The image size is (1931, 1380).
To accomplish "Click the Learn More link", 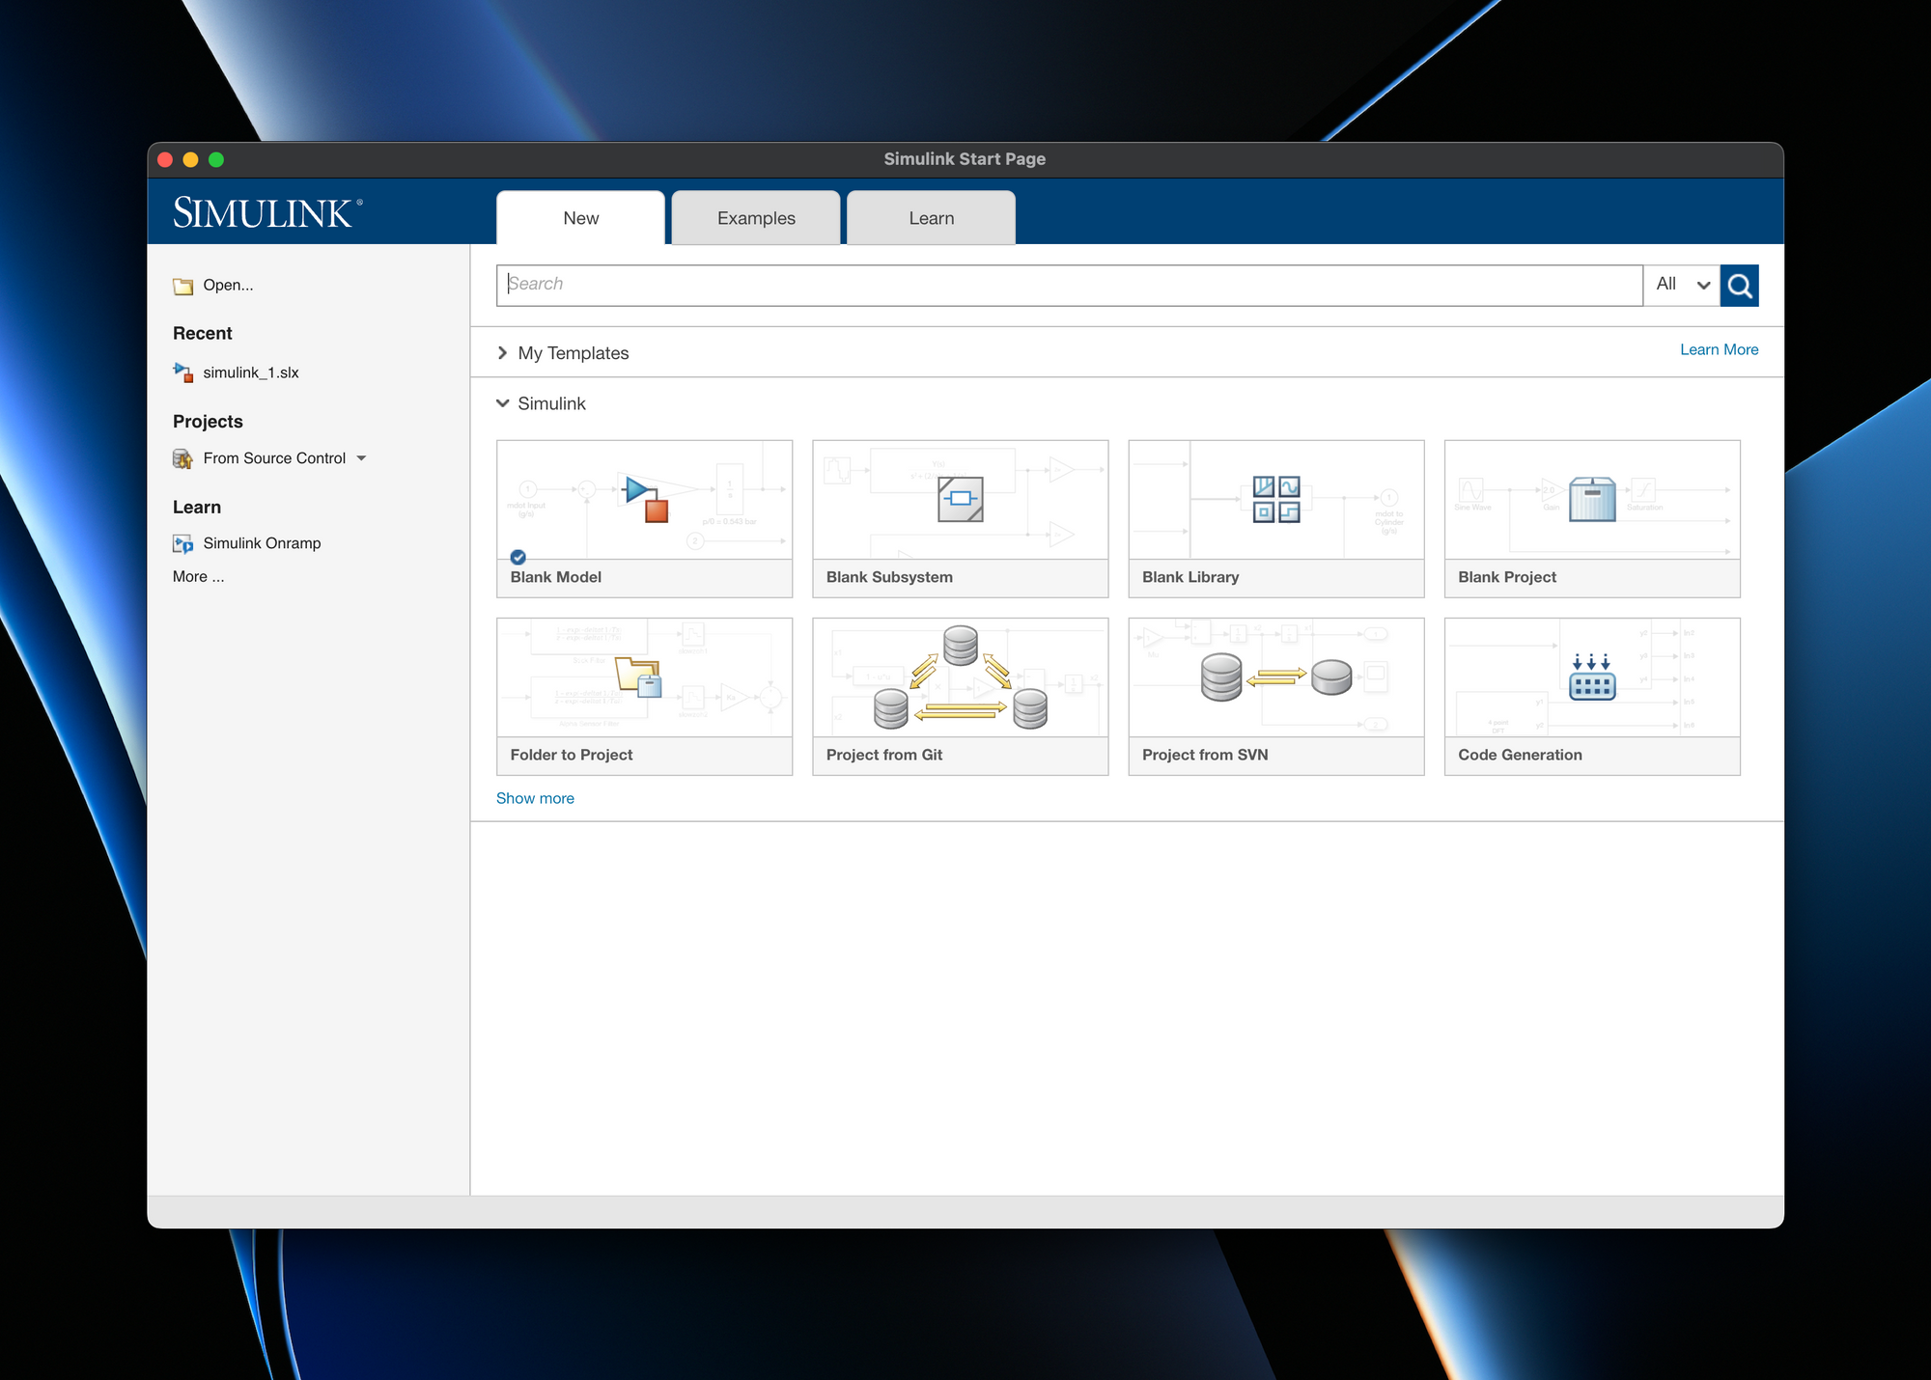I will 1719,349.
